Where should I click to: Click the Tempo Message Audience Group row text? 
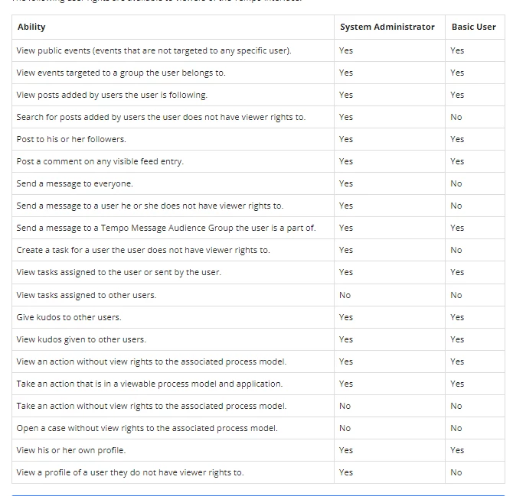pyautogui.click(x=166, y=228)
